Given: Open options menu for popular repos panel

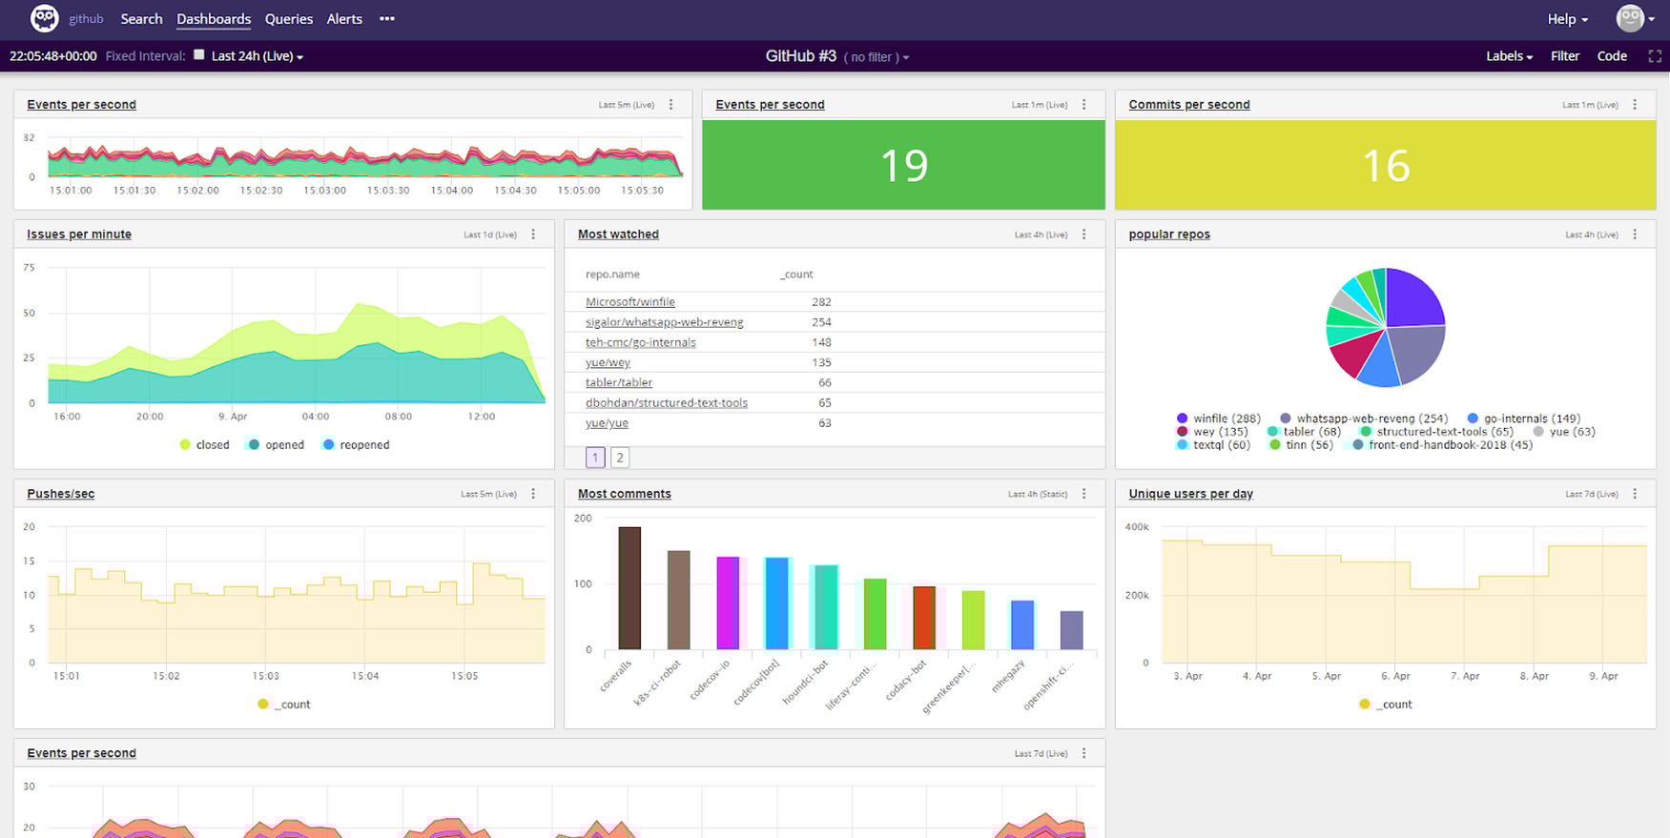Looking at the screenshot, I should click(1635, 235).
